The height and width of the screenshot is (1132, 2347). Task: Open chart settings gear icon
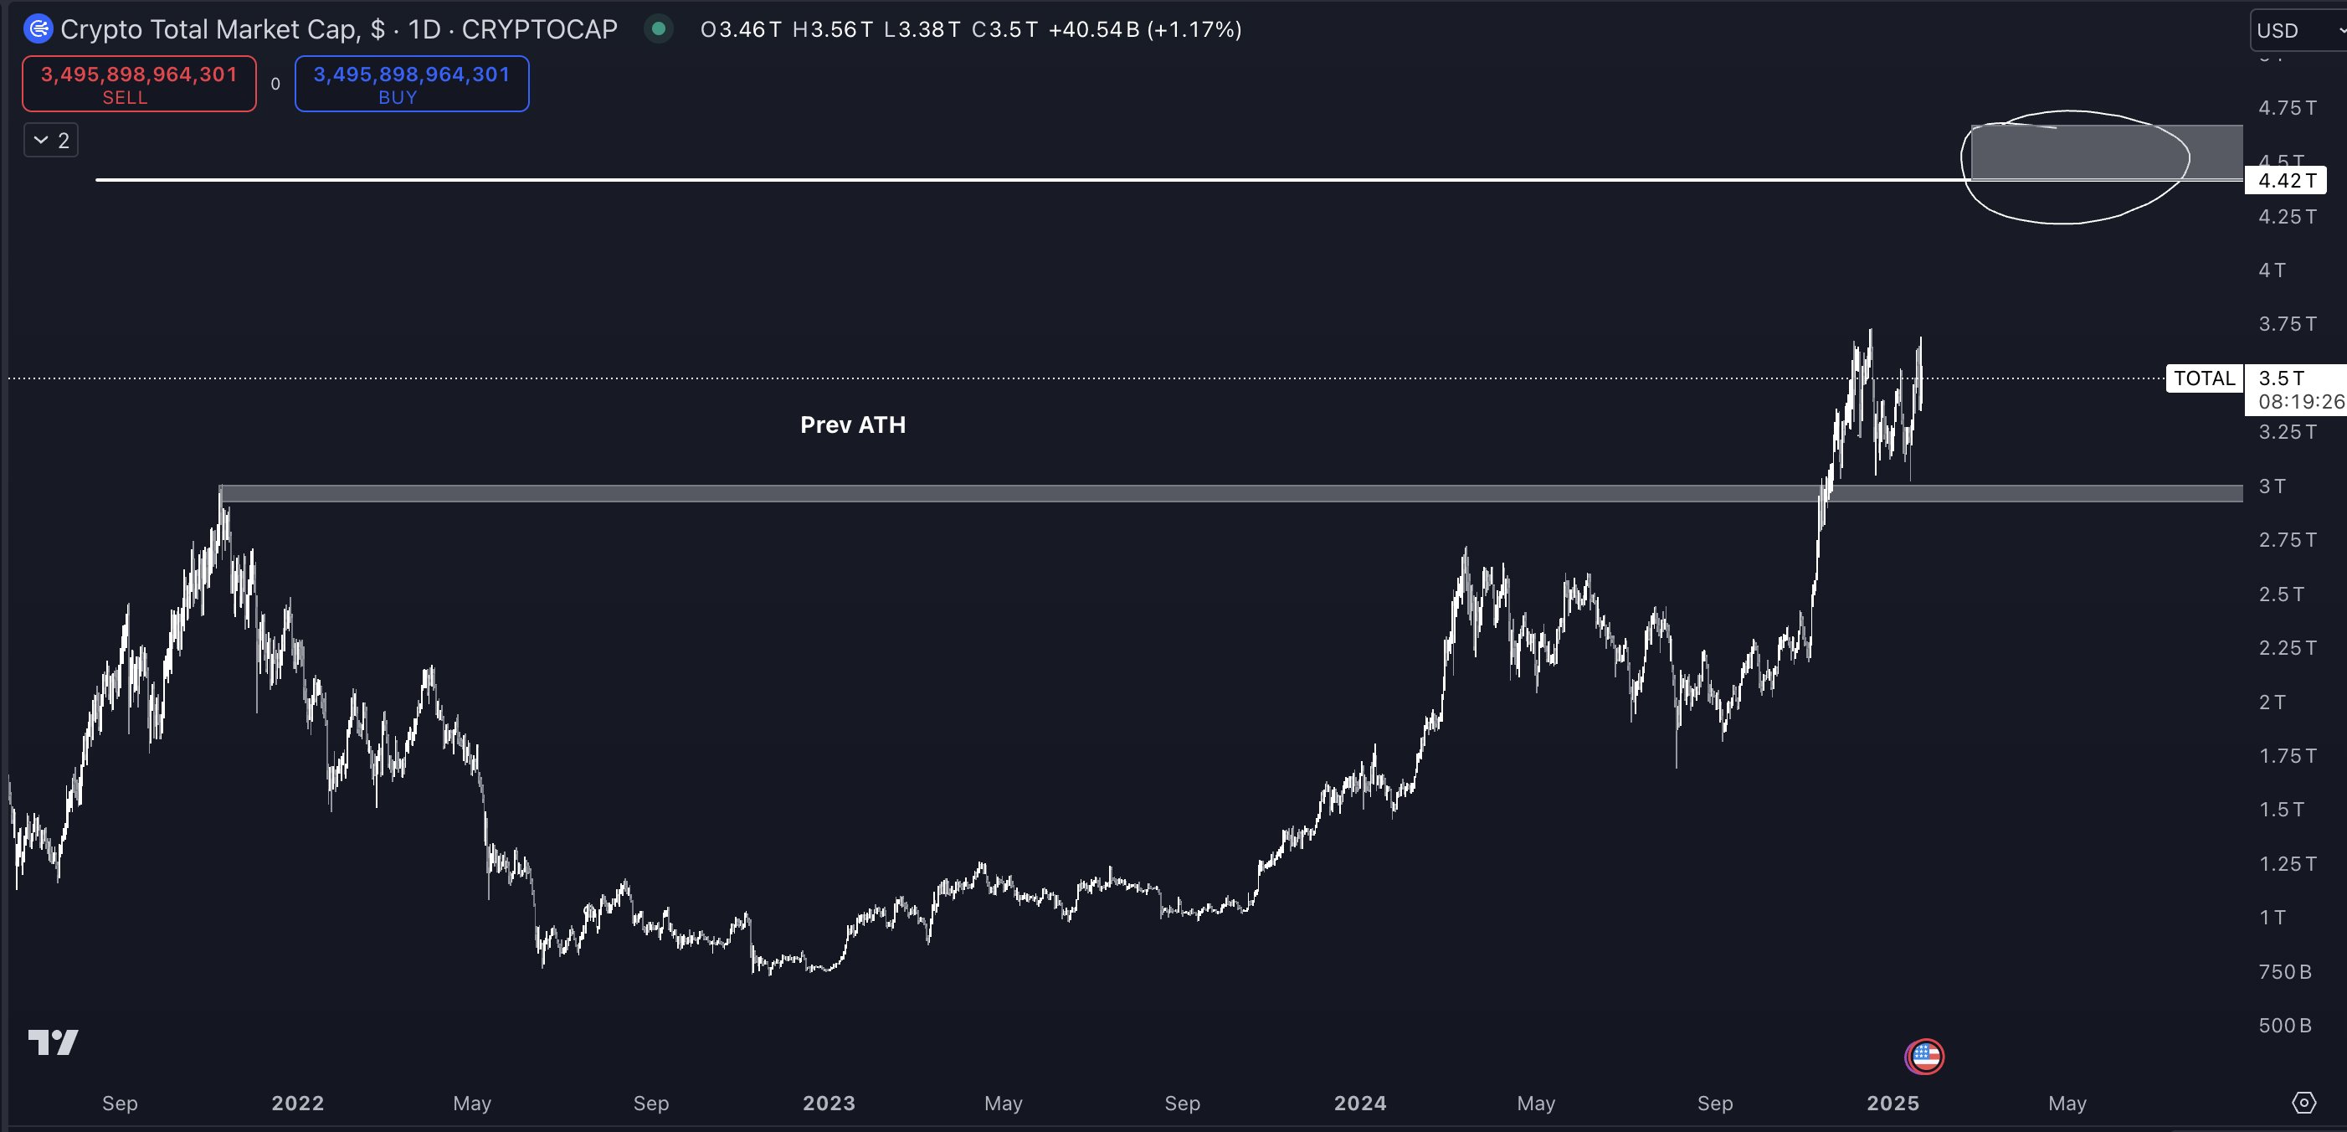(2303, 1103)
